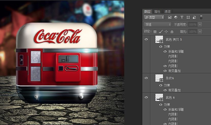Hide all 效果 of 条纹6

[x=161, y=85]
